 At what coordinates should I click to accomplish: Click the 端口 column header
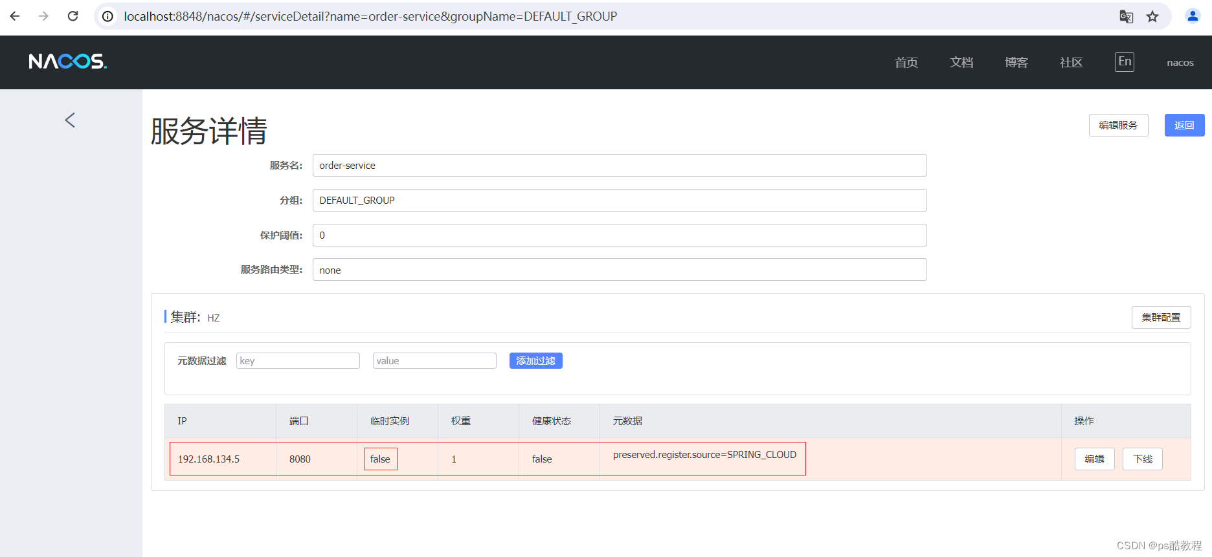point(298,421)
